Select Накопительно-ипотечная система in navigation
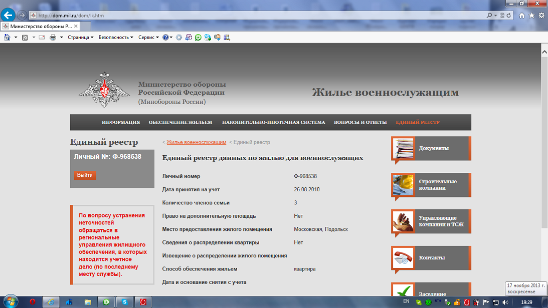 point(273,122)
